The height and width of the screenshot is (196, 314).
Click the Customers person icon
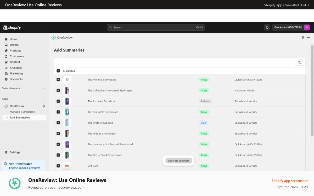(6, 56)
